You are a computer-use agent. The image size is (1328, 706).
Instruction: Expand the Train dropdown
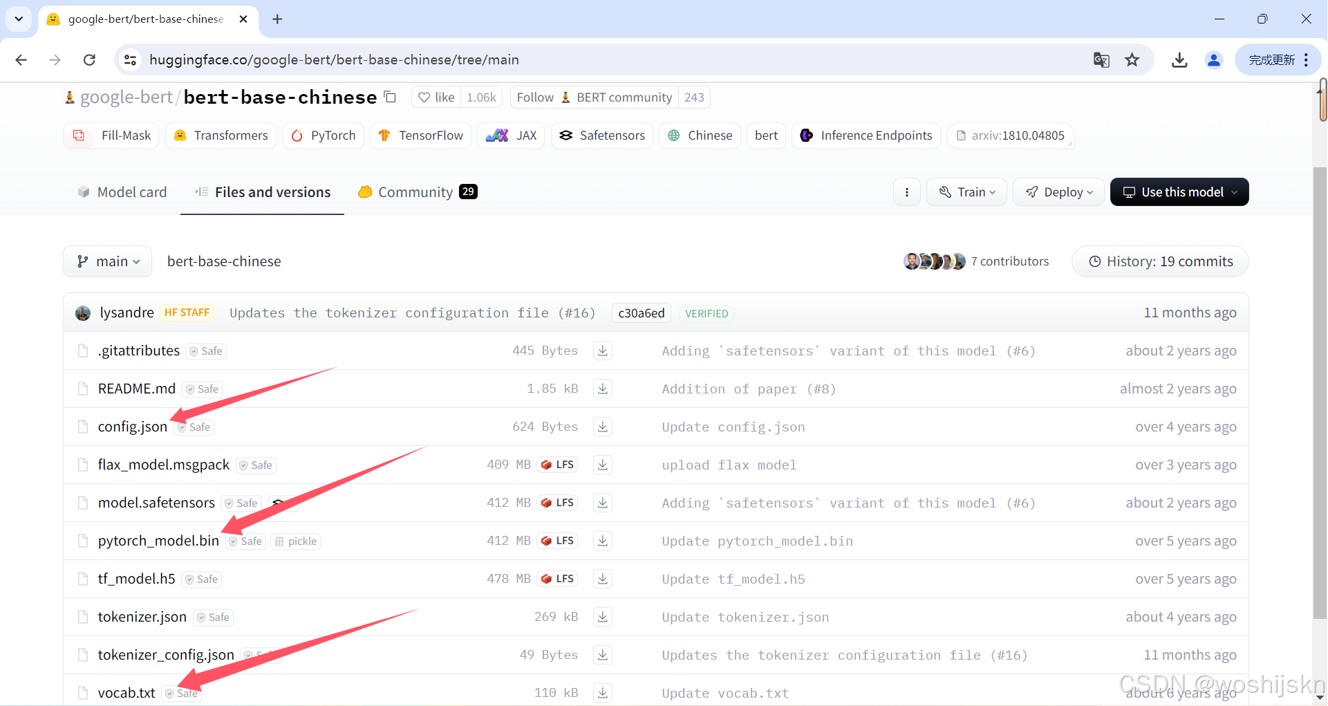967,192
